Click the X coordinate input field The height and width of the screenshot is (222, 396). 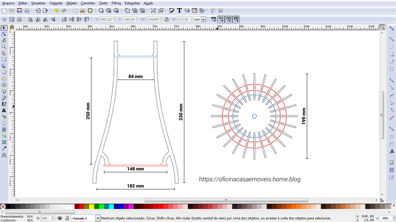[106, 19]
